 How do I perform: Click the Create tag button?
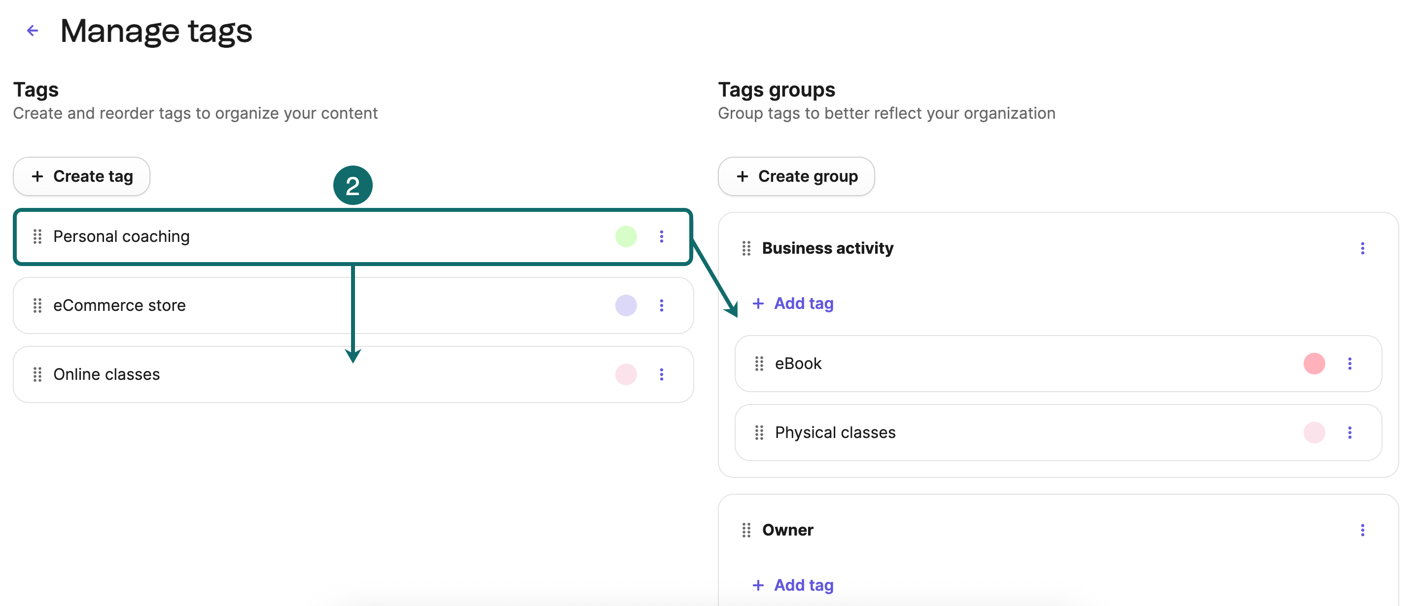[81, 176]
